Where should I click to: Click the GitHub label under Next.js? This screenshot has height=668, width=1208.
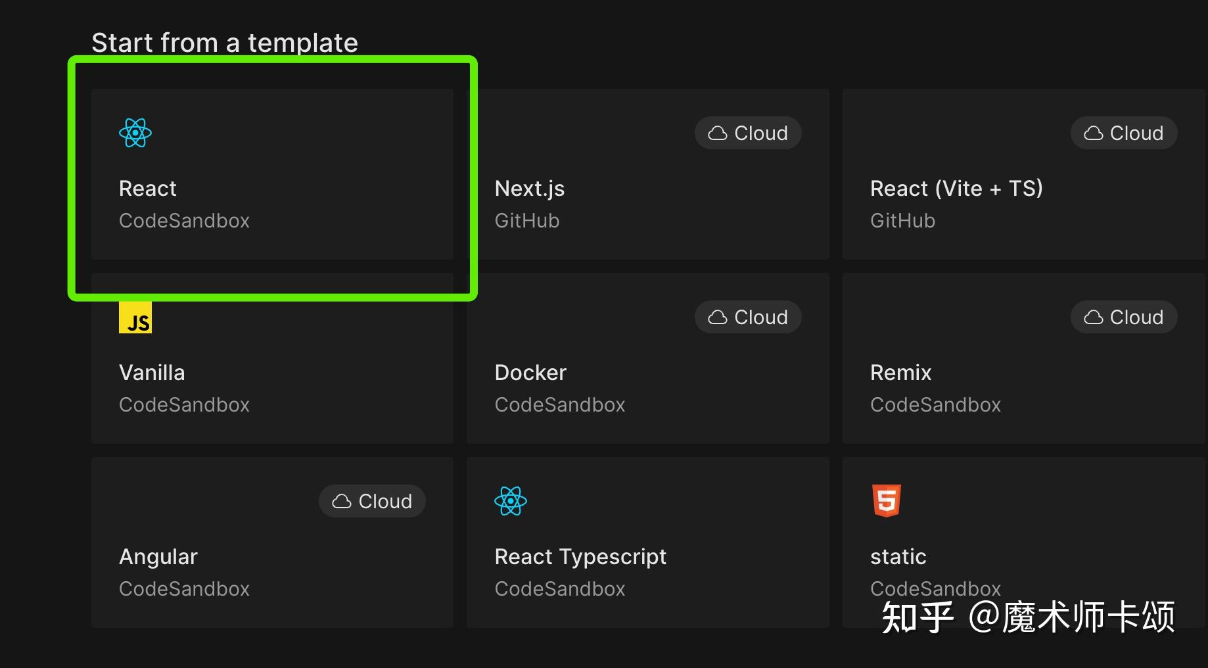[526, 220]
